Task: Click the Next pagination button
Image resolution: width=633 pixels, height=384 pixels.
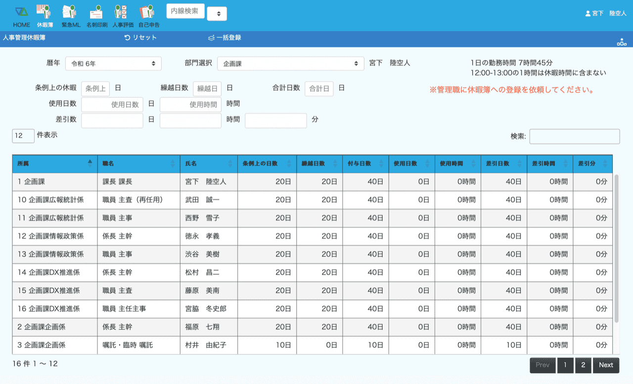Action: [x=606, y=365]
